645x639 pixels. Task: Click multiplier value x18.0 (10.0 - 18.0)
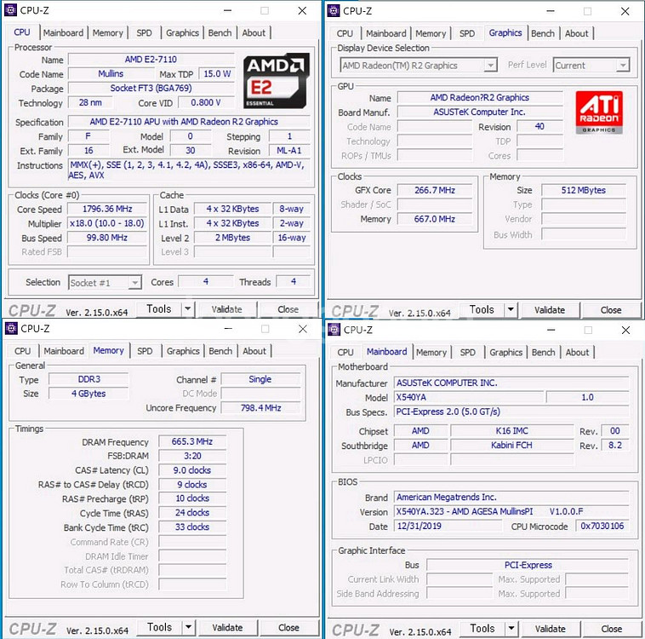point(107,223)
